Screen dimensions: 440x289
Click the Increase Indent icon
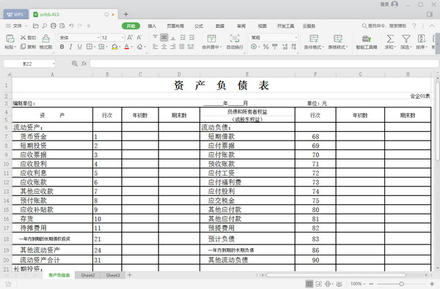pyautogui.click(x=191, y=37)
